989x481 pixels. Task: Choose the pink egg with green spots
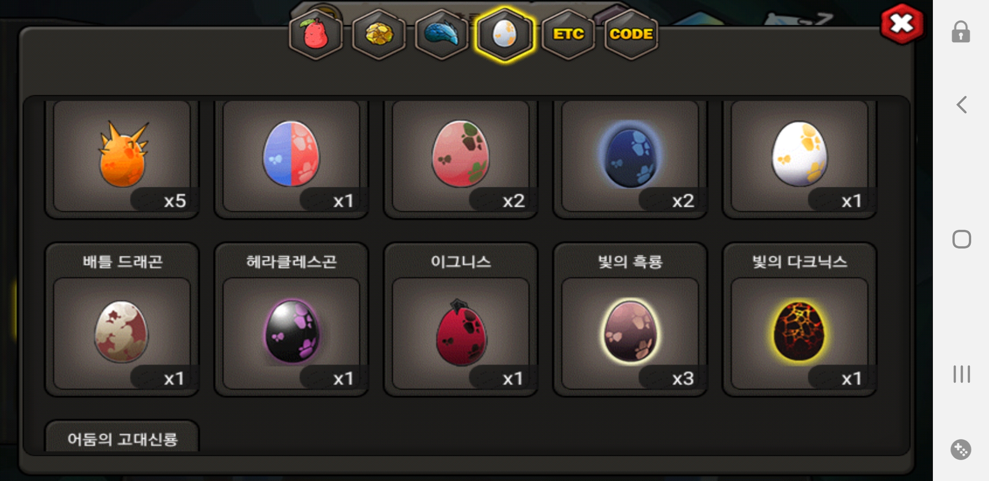(461, 156)
